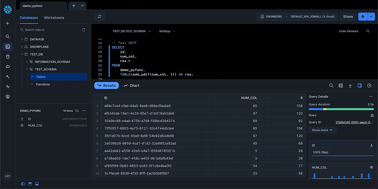Open DEMO_PYFUNC table more options ellipsis
The width and height of the screenshot is (378, 189).
pos(84,111)
